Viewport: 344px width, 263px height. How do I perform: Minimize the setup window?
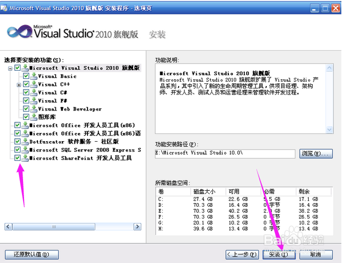[x=315, y=8]
